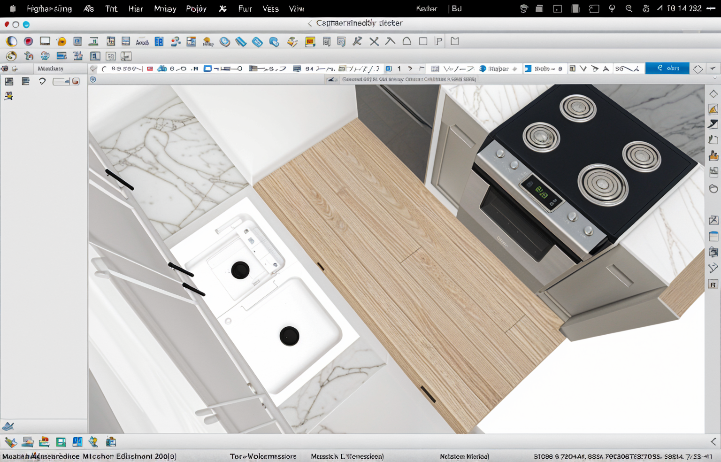The image size is (721, 462).
Task: Click the circular arrow icon in left panel
Action: tap(42, 81)
